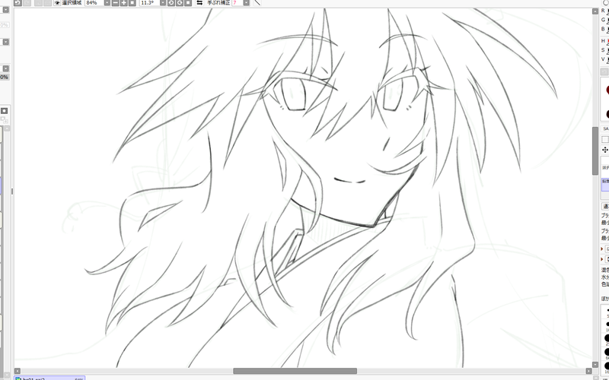Screen dimensions: 609x380
Task: Rotate canvas counterclockwise
Action: [171, 2]
